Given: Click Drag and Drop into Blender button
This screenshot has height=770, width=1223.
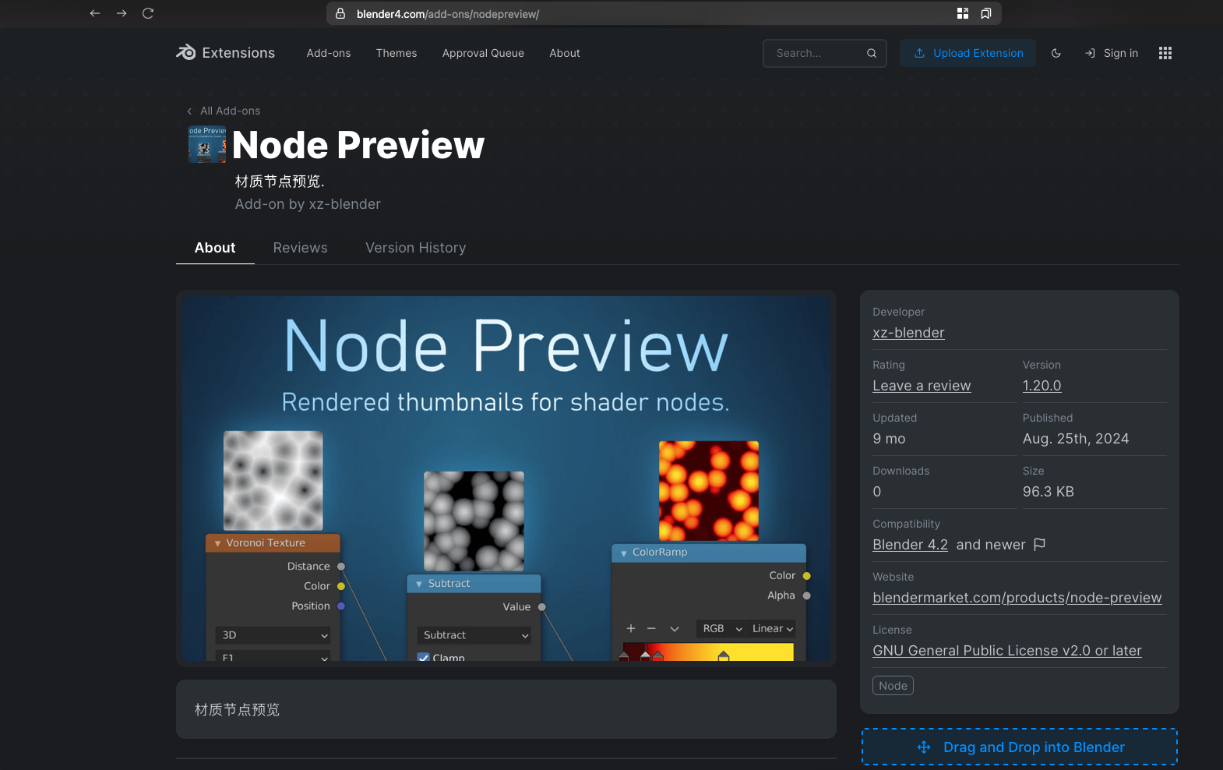Looking at the screenshot, I should coord(1020,747).
